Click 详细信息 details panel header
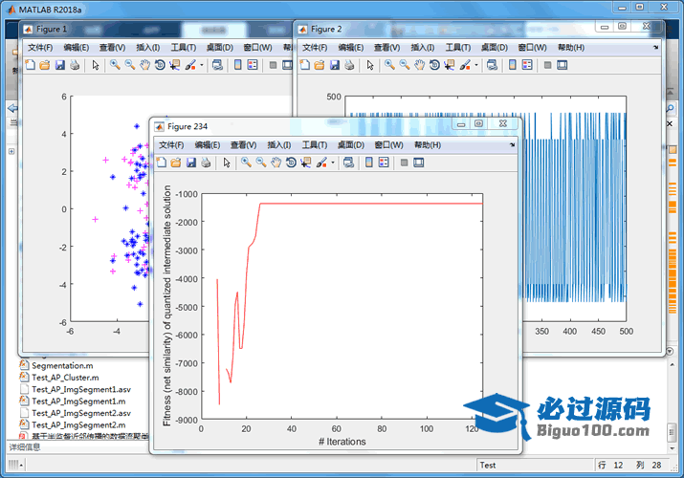 (x=25, y=447)
